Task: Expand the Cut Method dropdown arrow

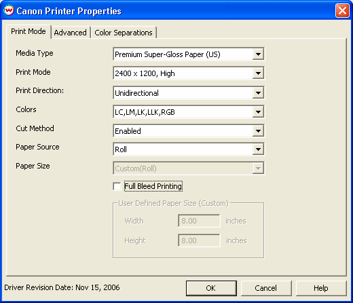Action: pos(258,130)
